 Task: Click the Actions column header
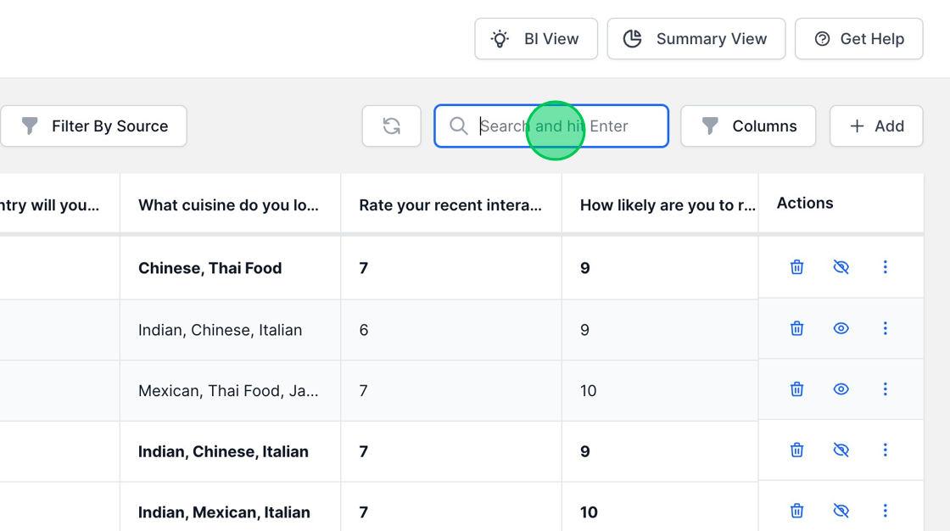click(x=803, y=203)
